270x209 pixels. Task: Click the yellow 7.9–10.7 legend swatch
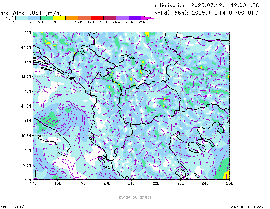coord(59,18)
